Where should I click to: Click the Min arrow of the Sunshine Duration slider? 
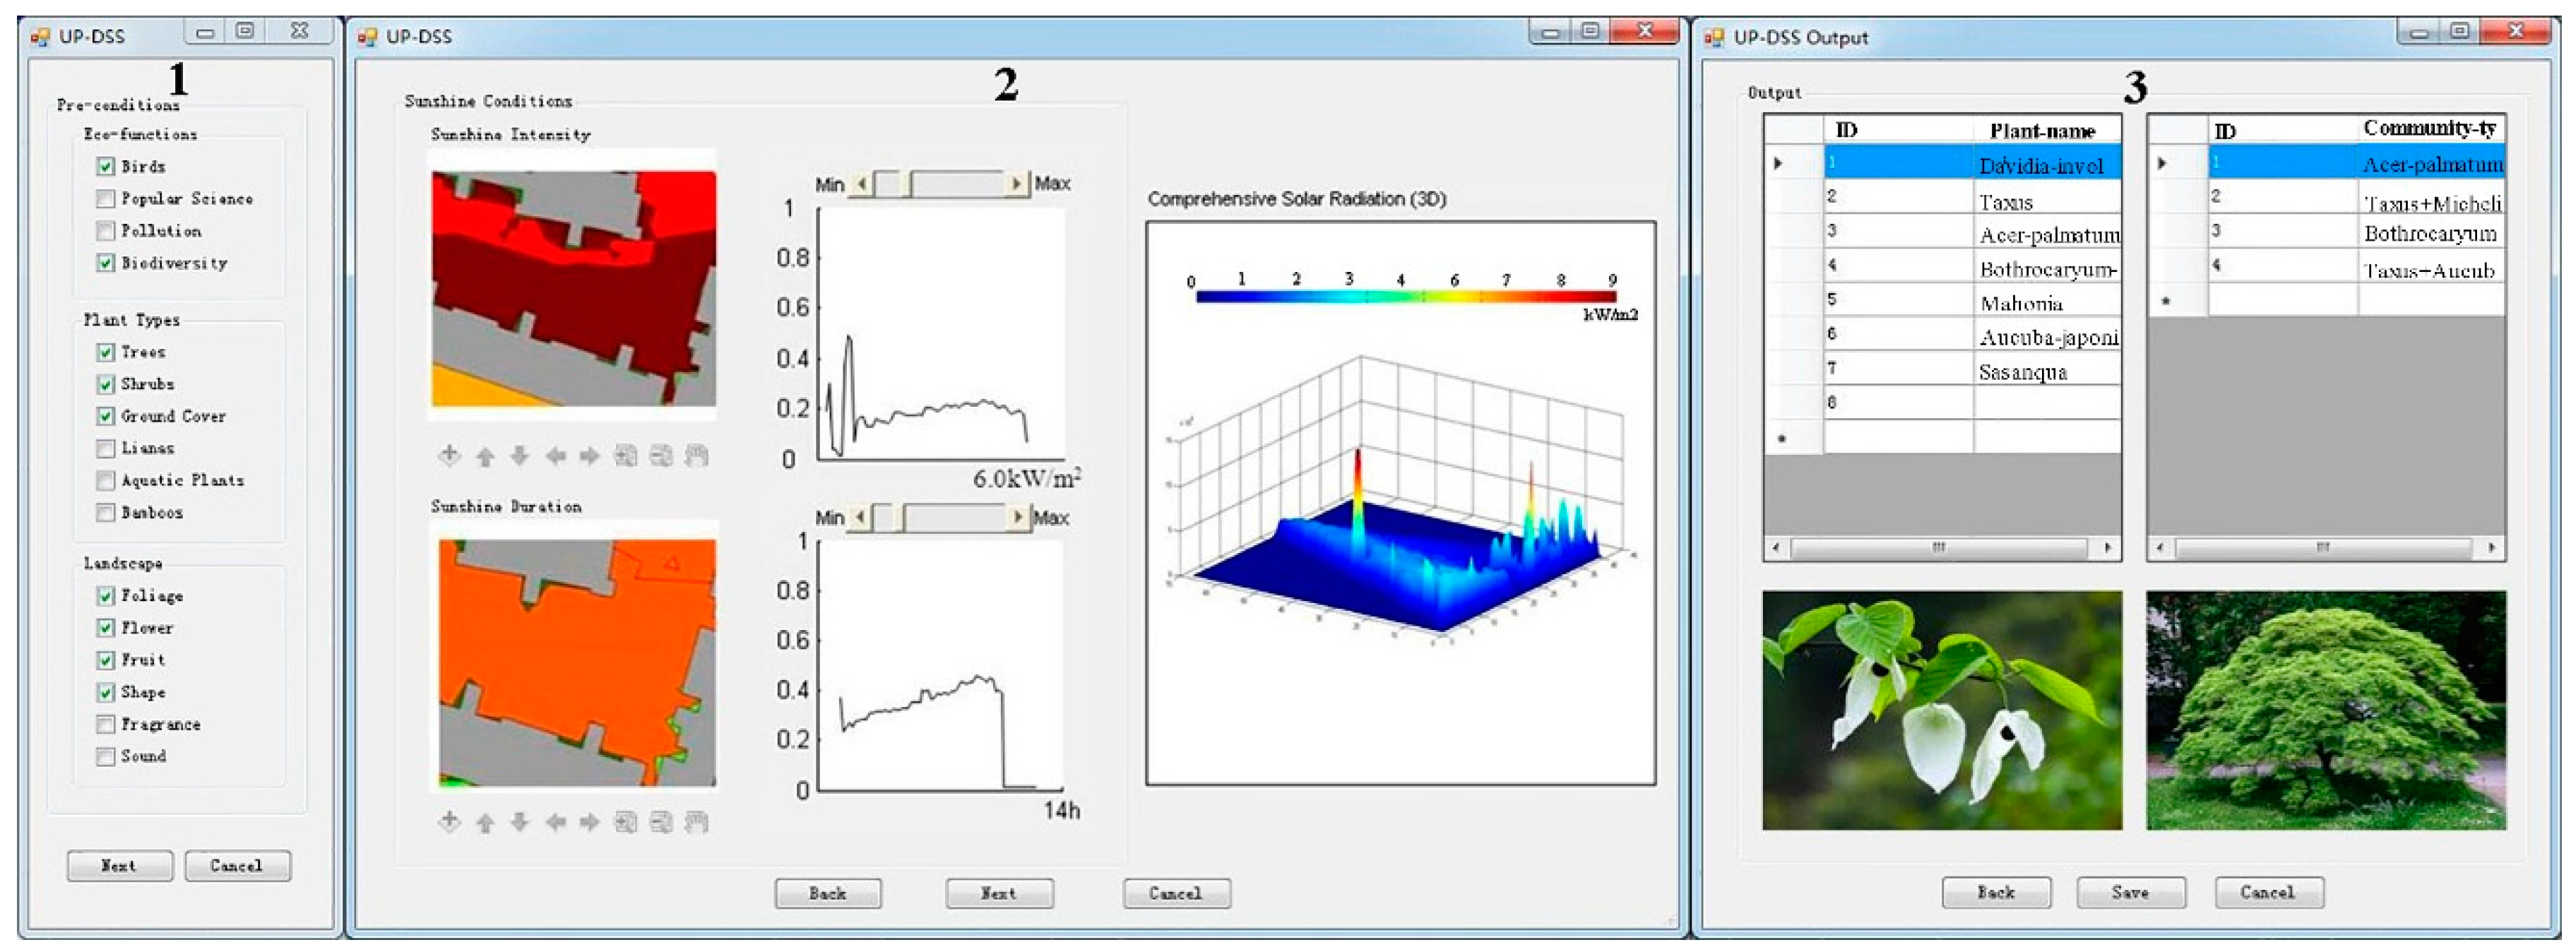pyautogui.click(x=861, y=518)
